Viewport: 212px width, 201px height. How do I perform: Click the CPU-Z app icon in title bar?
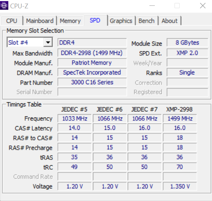(4, 5)
